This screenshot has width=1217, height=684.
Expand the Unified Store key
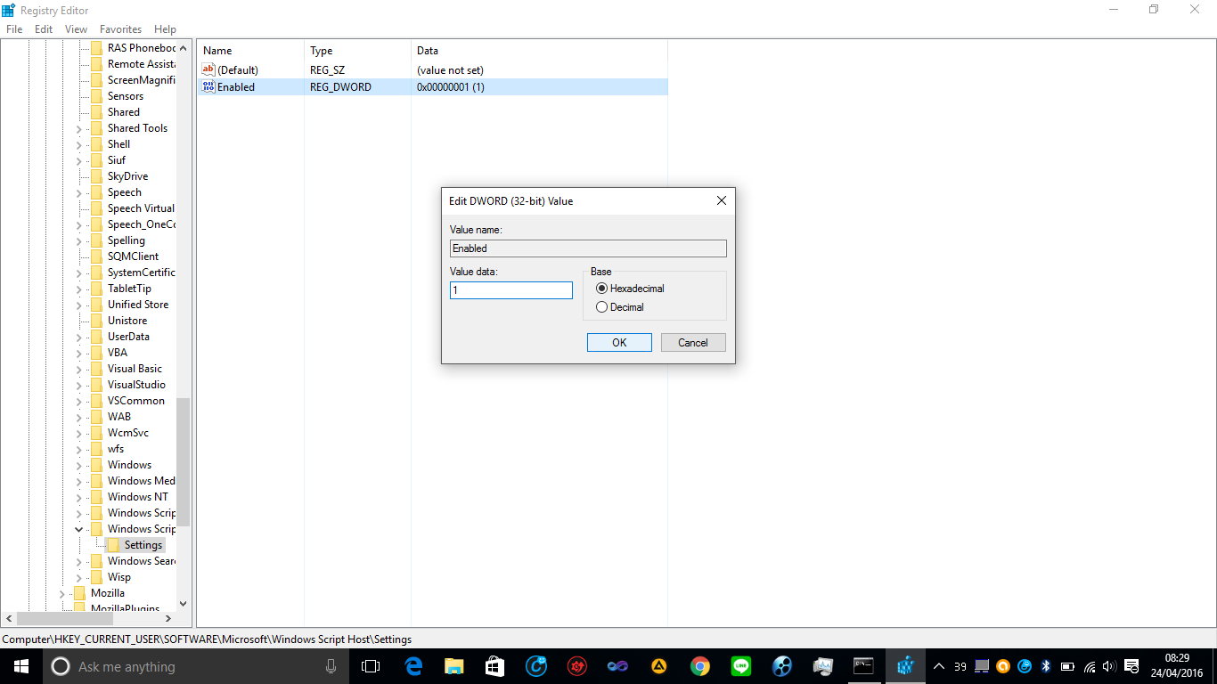pyautogui.click(x=78, y=305)
